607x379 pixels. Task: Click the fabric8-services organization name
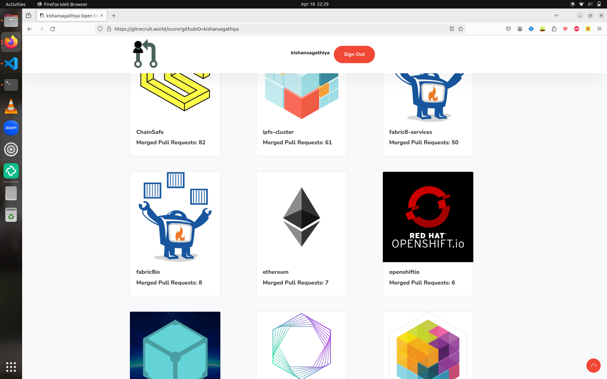pos(410,132)
